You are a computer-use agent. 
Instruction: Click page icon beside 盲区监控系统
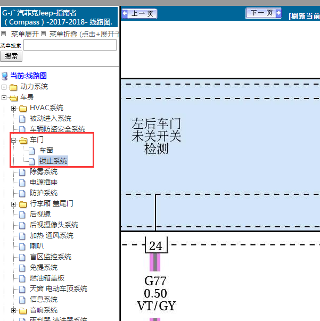(x=22, y=257)
